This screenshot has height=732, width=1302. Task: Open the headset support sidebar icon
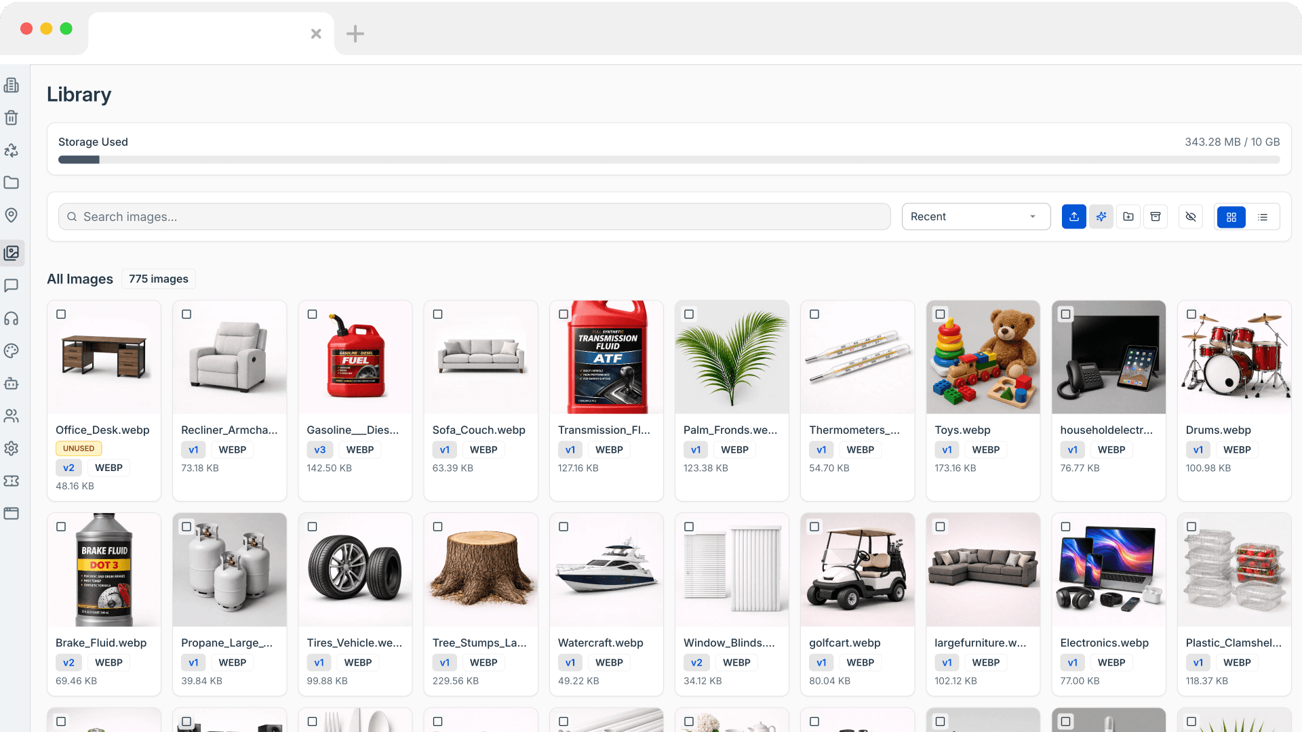tap(12, 319)
